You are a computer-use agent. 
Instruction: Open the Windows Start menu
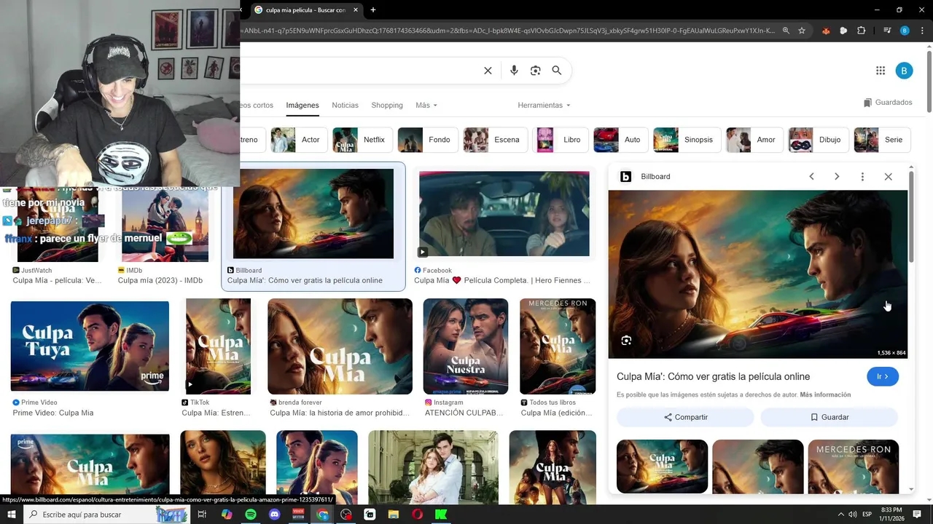(x=12, y=515)
